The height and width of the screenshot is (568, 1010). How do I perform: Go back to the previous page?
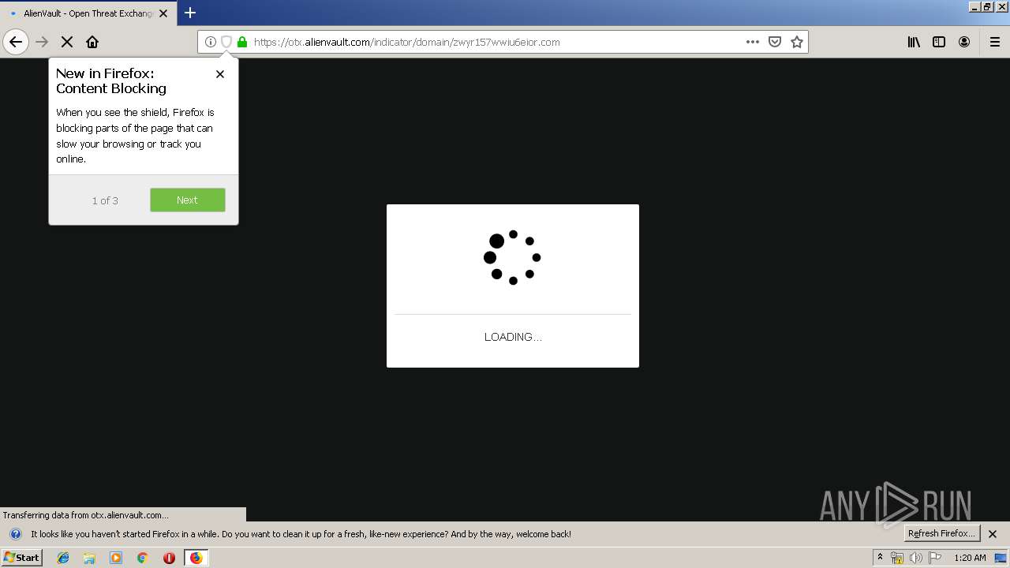(x=16, y=42)
